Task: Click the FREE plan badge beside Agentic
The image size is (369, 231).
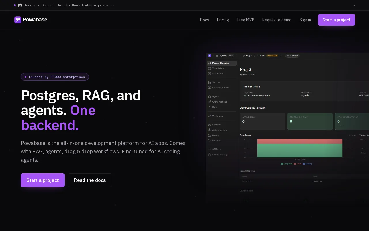Action: (x=231, y=55)
